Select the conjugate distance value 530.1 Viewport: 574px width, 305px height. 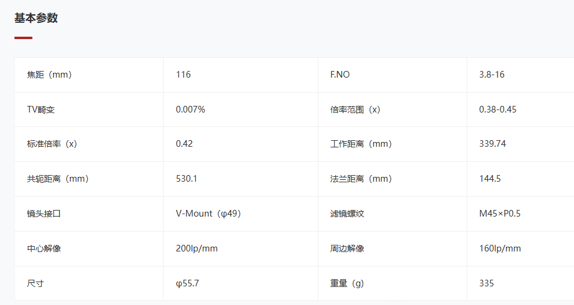(x=186, y=179)
